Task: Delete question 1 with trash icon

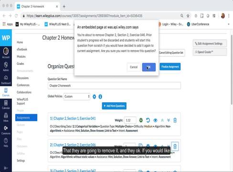Action: point(175,120)
